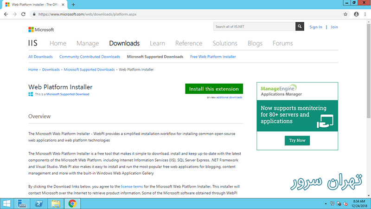Open File Explorer from taskbar
Viewport: 371px width, 209px height.
55,203
